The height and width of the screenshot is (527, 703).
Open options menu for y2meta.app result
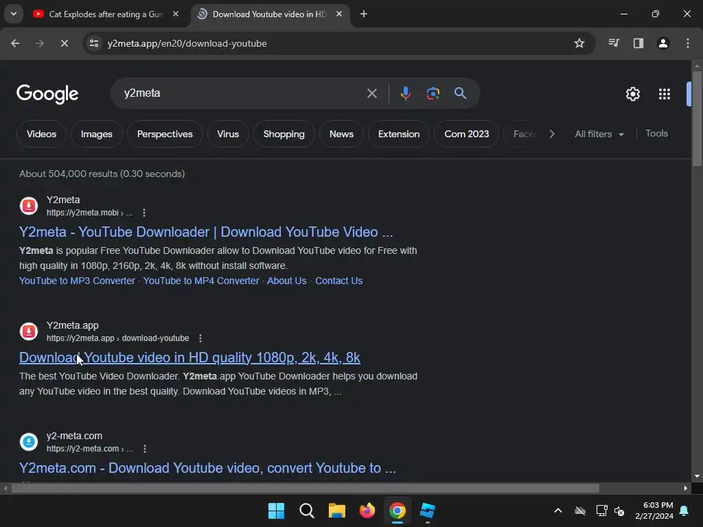click(x=200, y=338)
